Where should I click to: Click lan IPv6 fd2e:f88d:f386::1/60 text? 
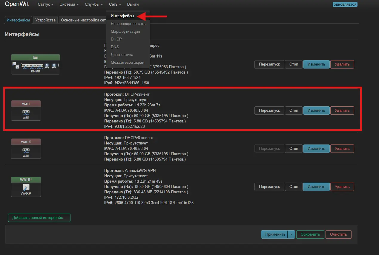132,83
